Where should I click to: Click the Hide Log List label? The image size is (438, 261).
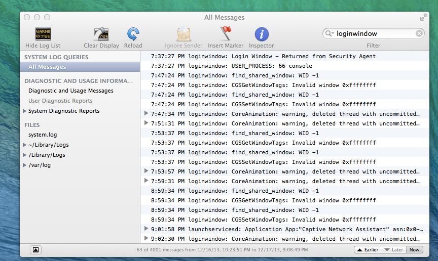pos(43,46)
